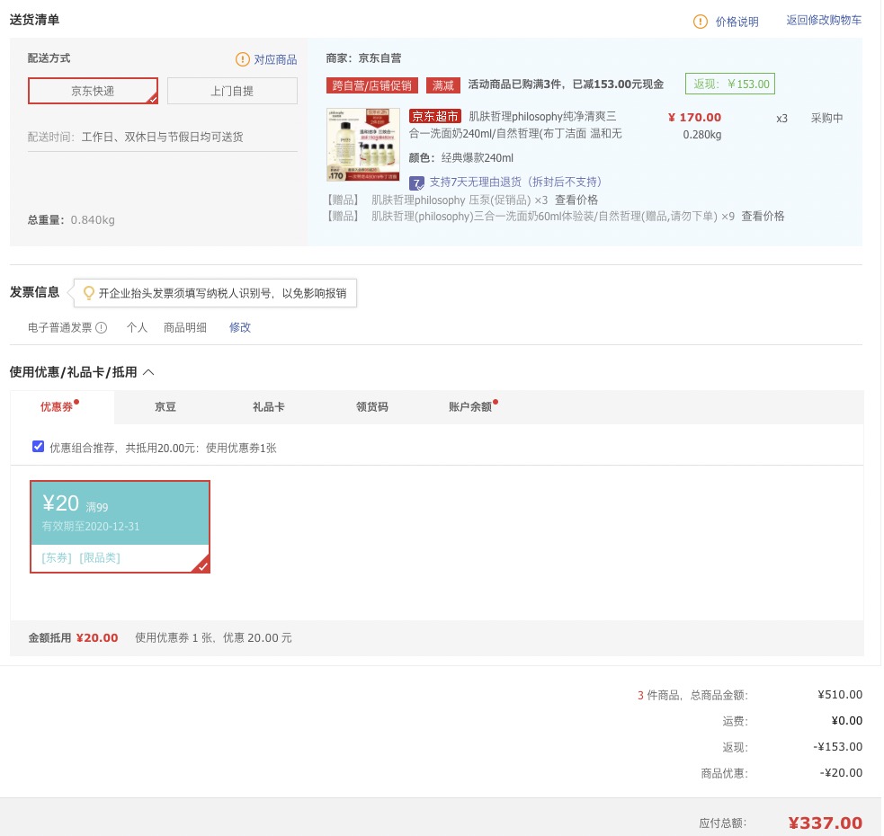884x836 pixels.
Task: Click the 颜色: 经典爆款240ml variant text
Action: (461, 158)
